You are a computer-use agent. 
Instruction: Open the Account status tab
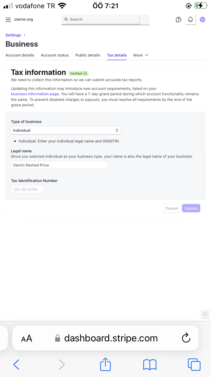click(55, 55)
